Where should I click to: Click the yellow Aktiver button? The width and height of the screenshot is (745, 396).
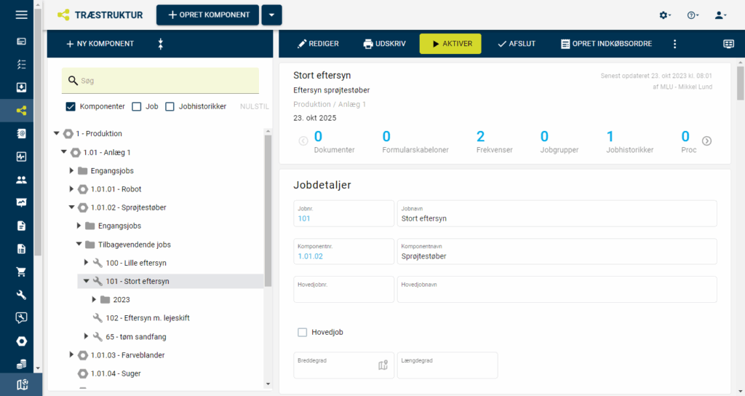pyautogui.click(x=450, y=44)
